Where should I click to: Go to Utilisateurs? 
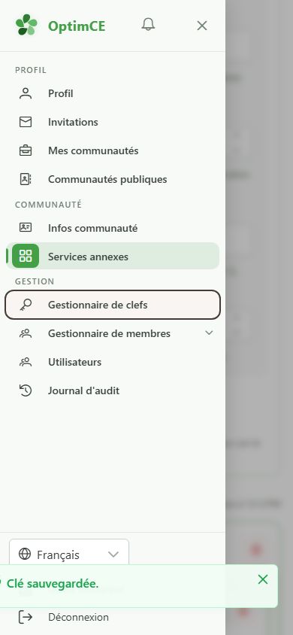pos(113,362)
